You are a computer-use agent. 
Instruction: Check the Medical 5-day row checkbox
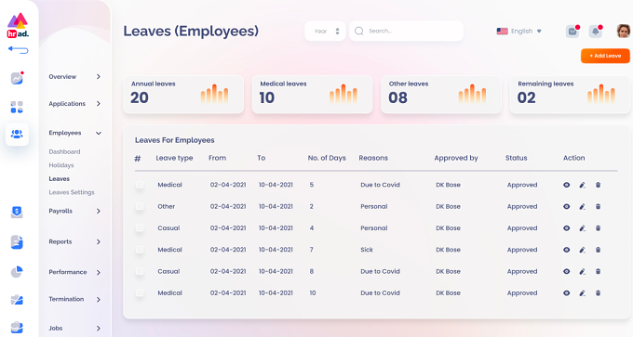point(140,185)
